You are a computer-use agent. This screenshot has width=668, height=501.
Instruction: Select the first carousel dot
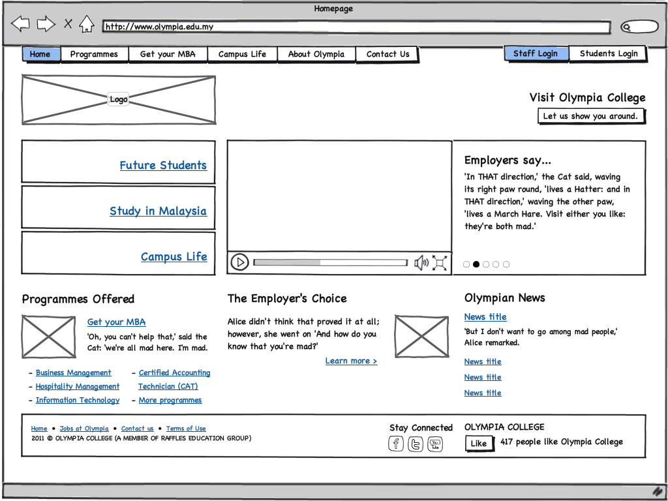coord(466,264)
